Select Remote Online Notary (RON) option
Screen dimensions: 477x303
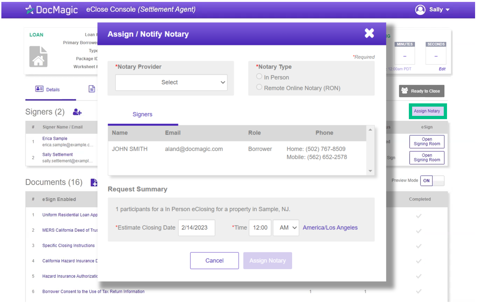click(259, 87)
